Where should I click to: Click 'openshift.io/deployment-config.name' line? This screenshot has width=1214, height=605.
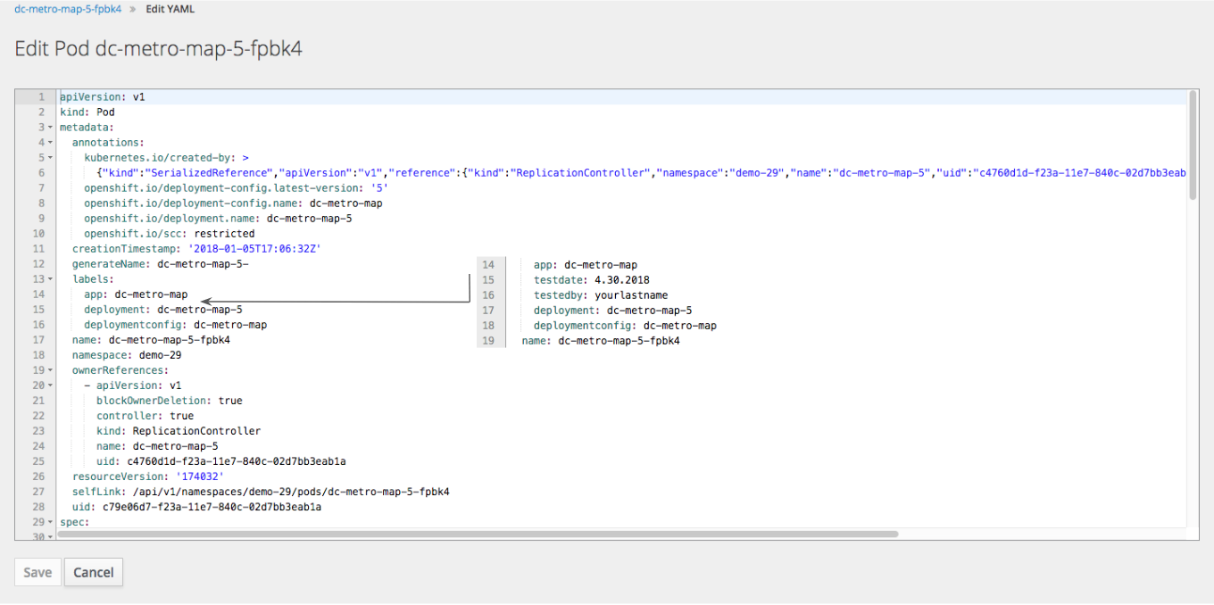[x=233, y=203]
